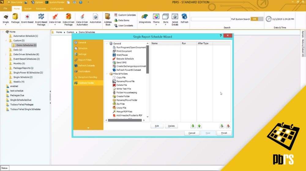306x171 pixels.
Task: Move task down with green down arrow
Action: tap(193, 126)
